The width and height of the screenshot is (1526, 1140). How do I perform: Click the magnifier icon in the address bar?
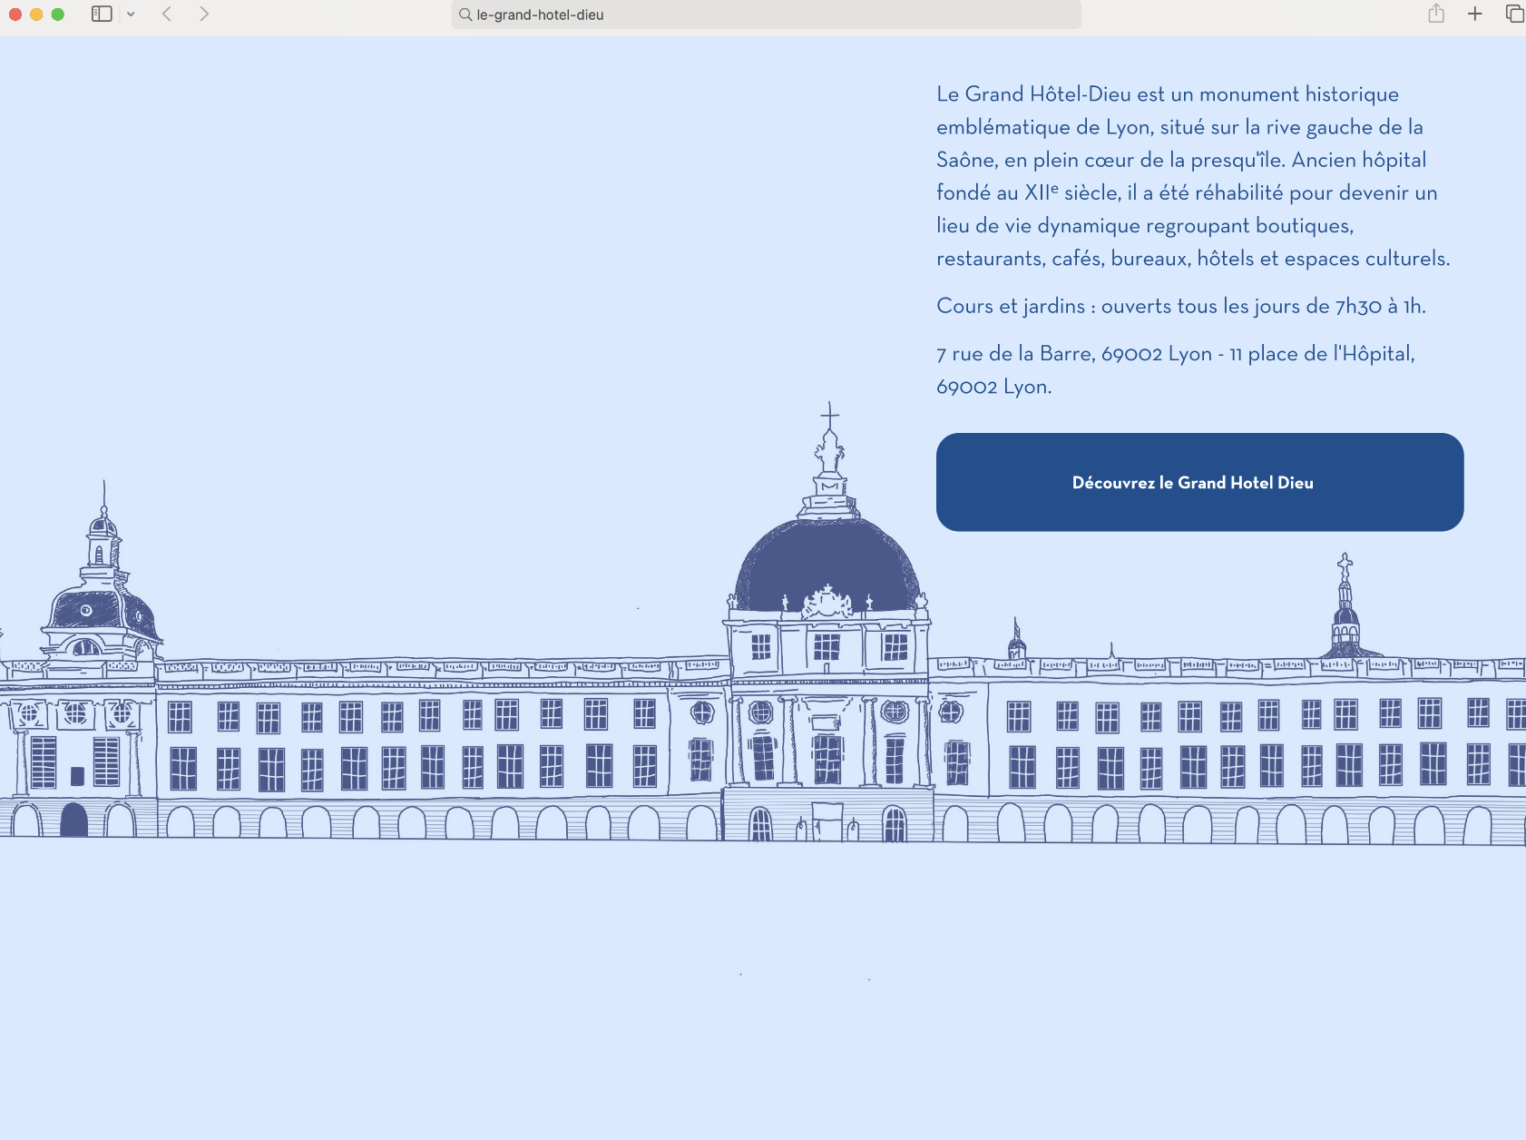[x=465, y=15]
